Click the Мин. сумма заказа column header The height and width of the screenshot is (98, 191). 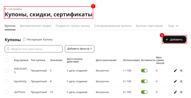160,60
